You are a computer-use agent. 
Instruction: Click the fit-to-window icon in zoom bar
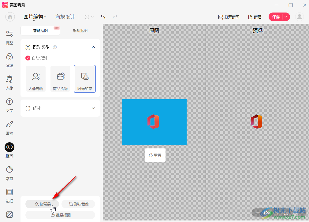286,213
